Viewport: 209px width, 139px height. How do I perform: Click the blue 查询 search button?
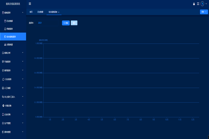point(66,23)
